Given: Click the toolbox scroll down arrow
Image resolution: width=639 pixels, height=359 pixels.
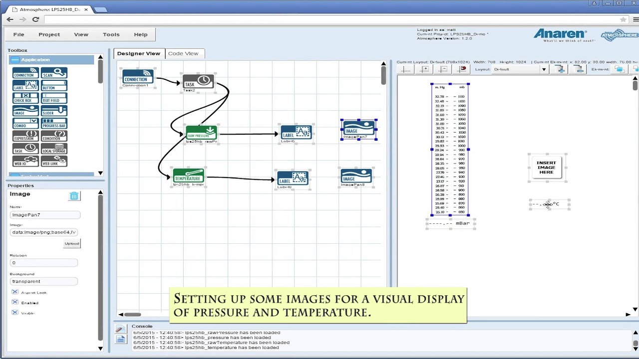Looking at the screenshot, I should point(100,173).
